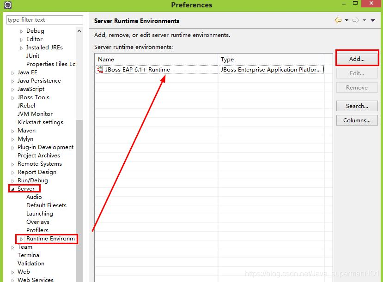Open the preferences view menu triangle
This screenshot has width=383, height=282.
click(x=373, y=20)
